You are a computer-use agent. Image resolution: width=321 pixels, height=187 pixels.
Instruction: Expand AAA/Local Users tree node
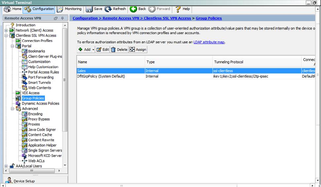point(6,166)
